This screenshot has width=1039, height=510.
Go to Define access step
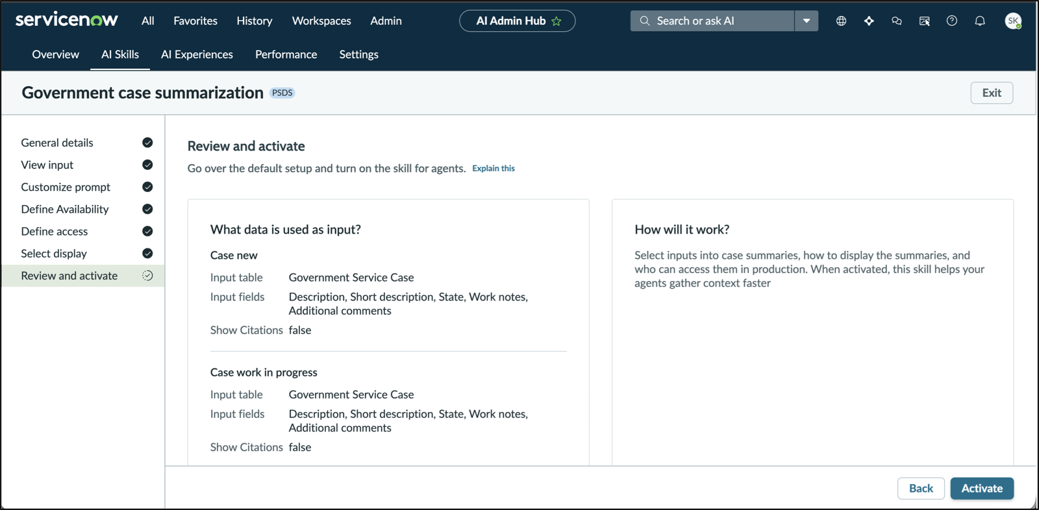55,231
